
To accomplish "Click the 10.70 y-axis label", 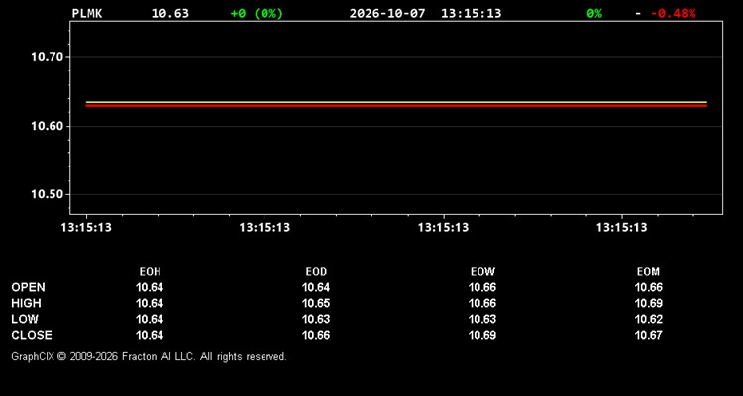I will [47, 57].
